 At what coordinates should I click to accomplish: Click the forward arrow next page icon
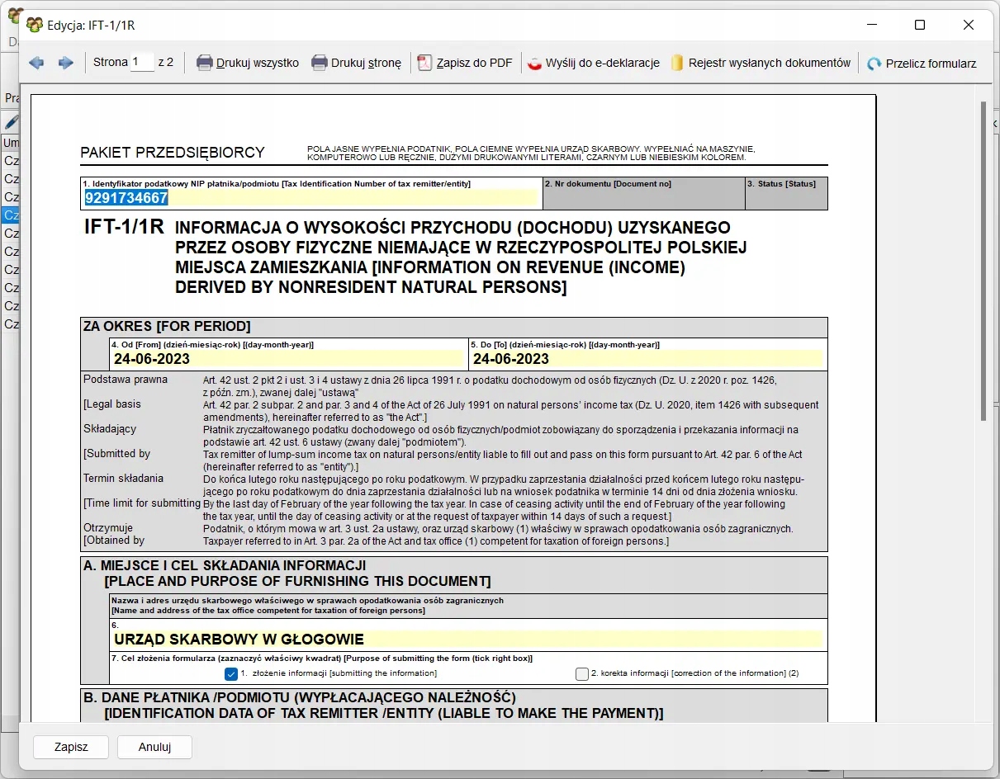tap(66, 63)
